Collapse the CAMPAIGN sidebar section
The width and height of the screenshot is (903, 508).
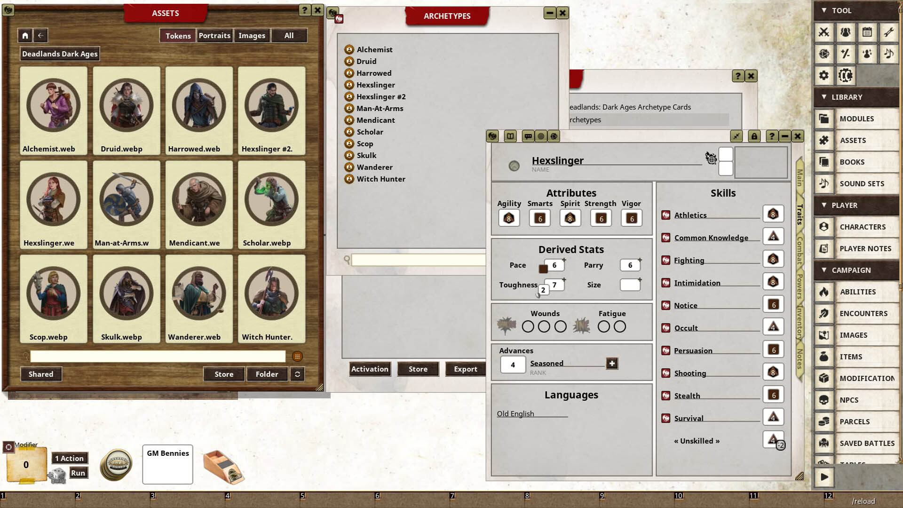[824, 270]
